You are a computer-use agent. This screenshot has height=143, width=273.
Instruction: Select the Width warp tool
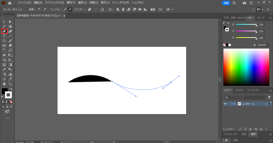[x=4, y=55]
